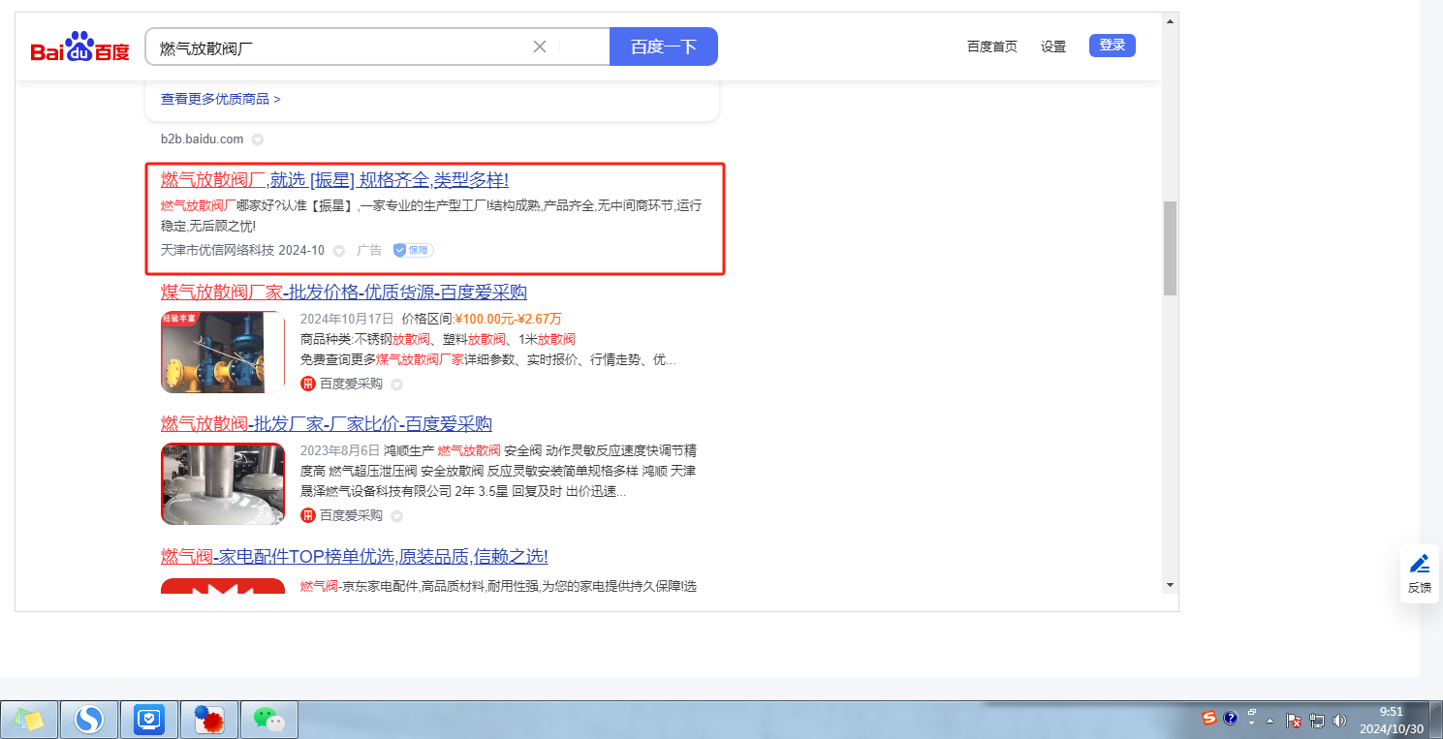Click the 保障 shield badge
The height and width of the screenshot is (739, 1443).
coord(413,250)
